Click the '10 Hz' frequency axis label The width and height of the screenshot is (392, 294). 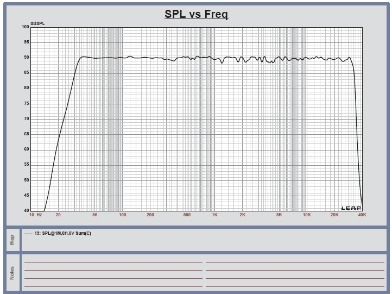35,215
